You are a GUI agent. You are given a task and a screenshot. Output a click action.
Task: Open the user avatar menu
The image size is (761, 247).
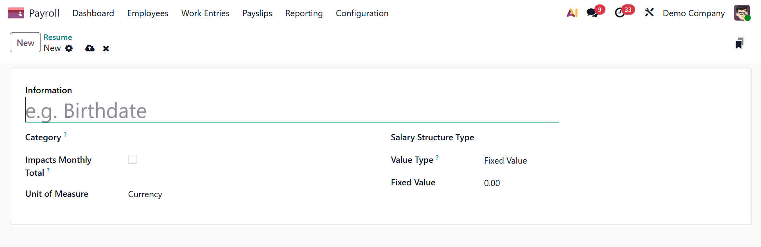pos(742,13)
